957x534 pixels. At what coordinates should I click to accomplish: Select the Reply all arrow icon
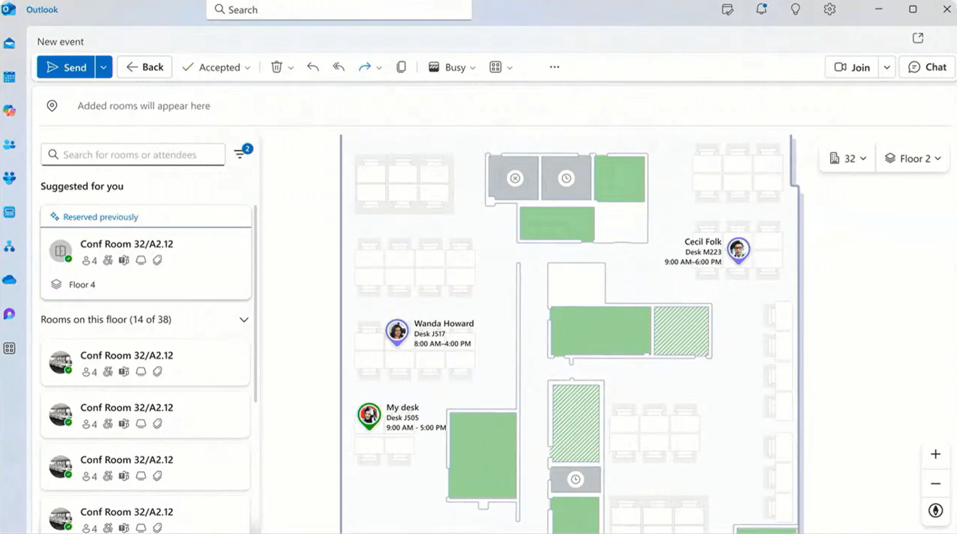[338, 67]
